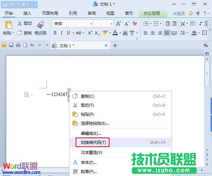This screenshot has height=176, width=212.
Task: Click the save icon in quick toolbar
Action: click(x=11, y=46)
